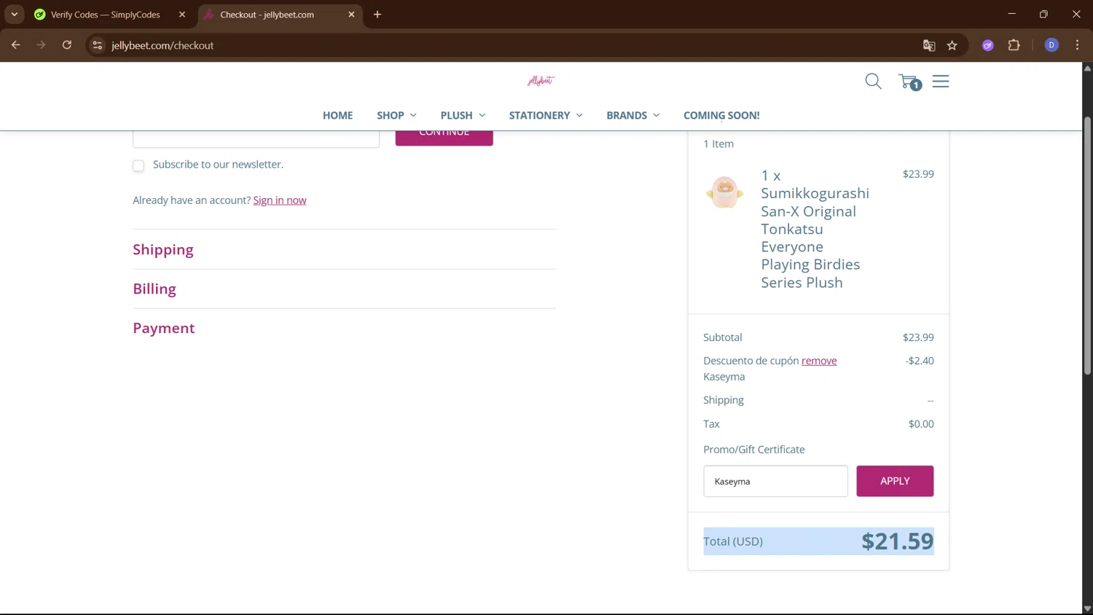Click 'Already have an account?' text
The image size is (1093, 615).
coord(192,200)
